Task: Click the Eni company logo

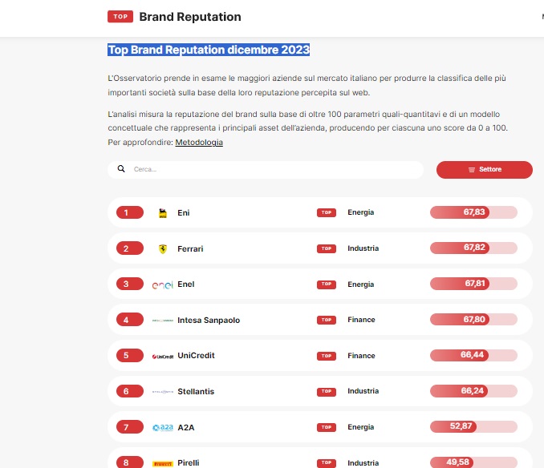Action: (x=163, y=213)
